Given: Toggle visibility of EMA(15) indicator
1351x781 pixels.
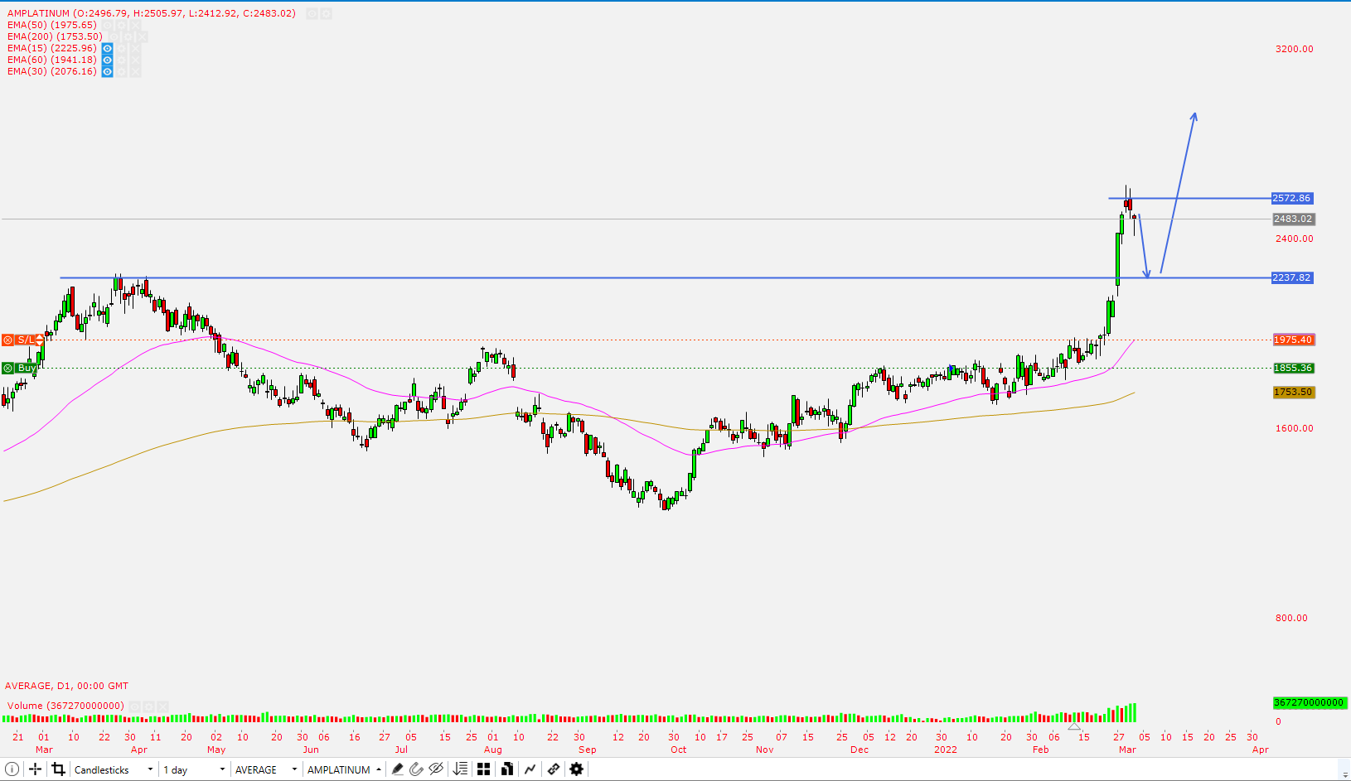Looking at the screenshot, I should click(x=107, y=48).
